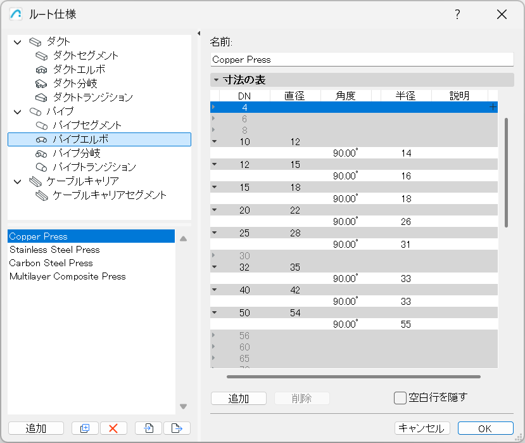Delete specification with red X button
This screenshot has height=443, width=525.
113,428
